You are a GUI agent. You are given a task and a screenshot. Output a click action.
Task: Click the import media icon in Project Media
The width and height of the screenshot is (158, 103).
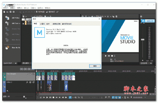pyautogui.click(x=23, y=16)
